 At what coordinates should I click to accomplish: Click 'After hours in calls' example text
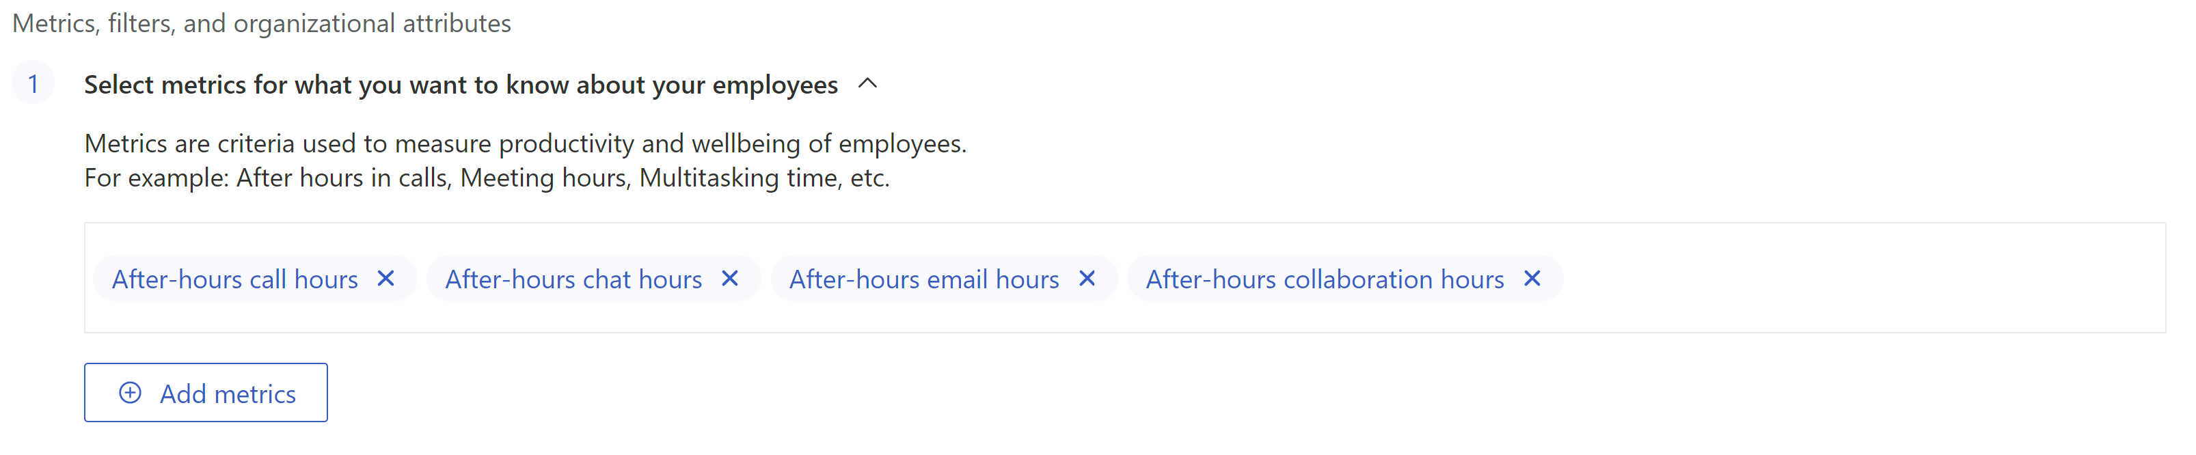[x=342, y=178]
